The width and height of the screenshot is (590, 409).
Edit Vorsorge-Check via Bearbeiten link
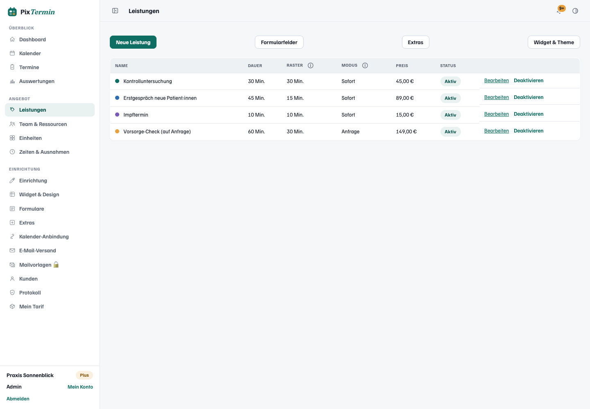[x=497, y=131]
